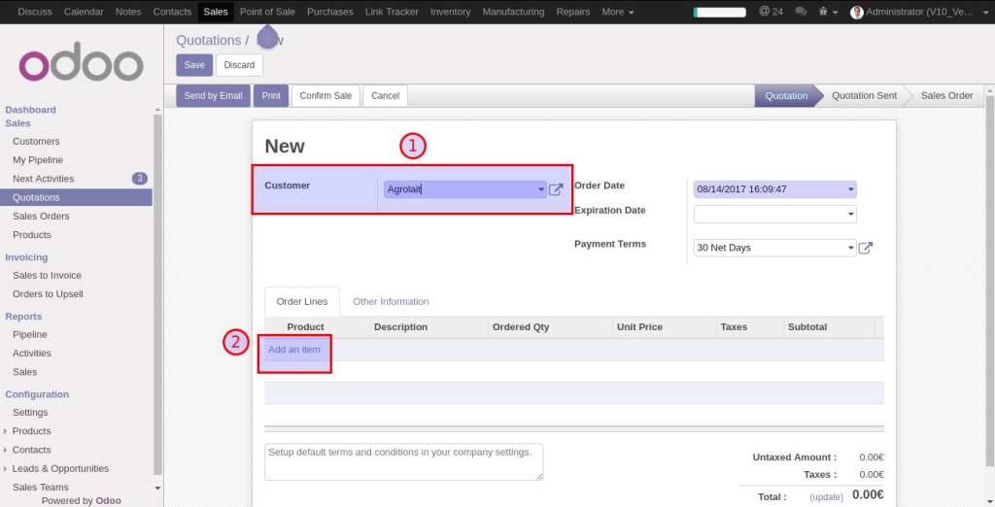Click the Odoo logo in sidebar
This screenshot has height=507, width=995.
click(82, 64)
